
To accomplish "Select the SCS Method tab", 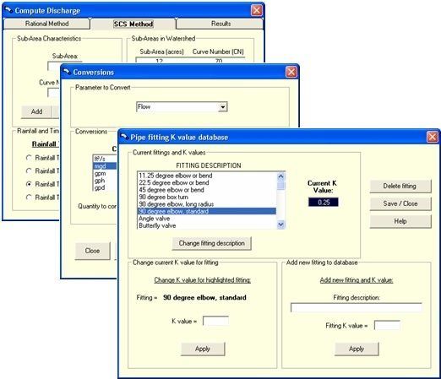I will pyautogui.click(x=133, y=24).
